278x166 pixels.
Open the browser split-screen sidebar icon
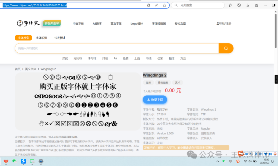pos(273,5)
